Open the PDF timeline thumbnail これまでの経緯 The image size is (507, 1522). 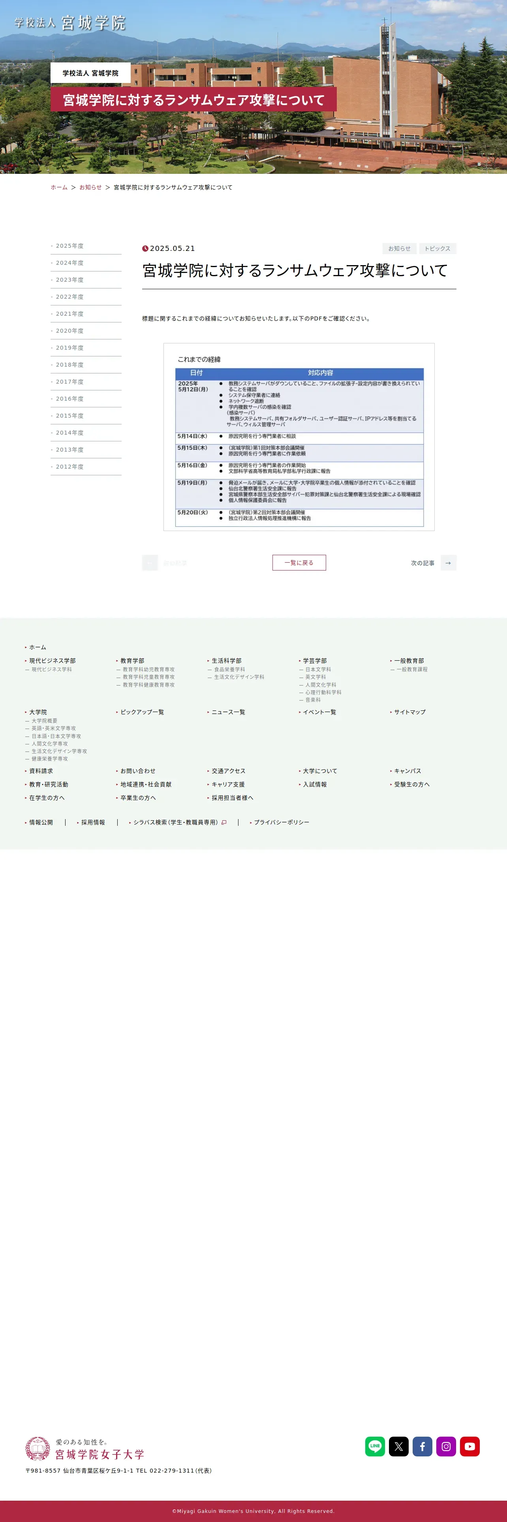click(x=299, y=437)
